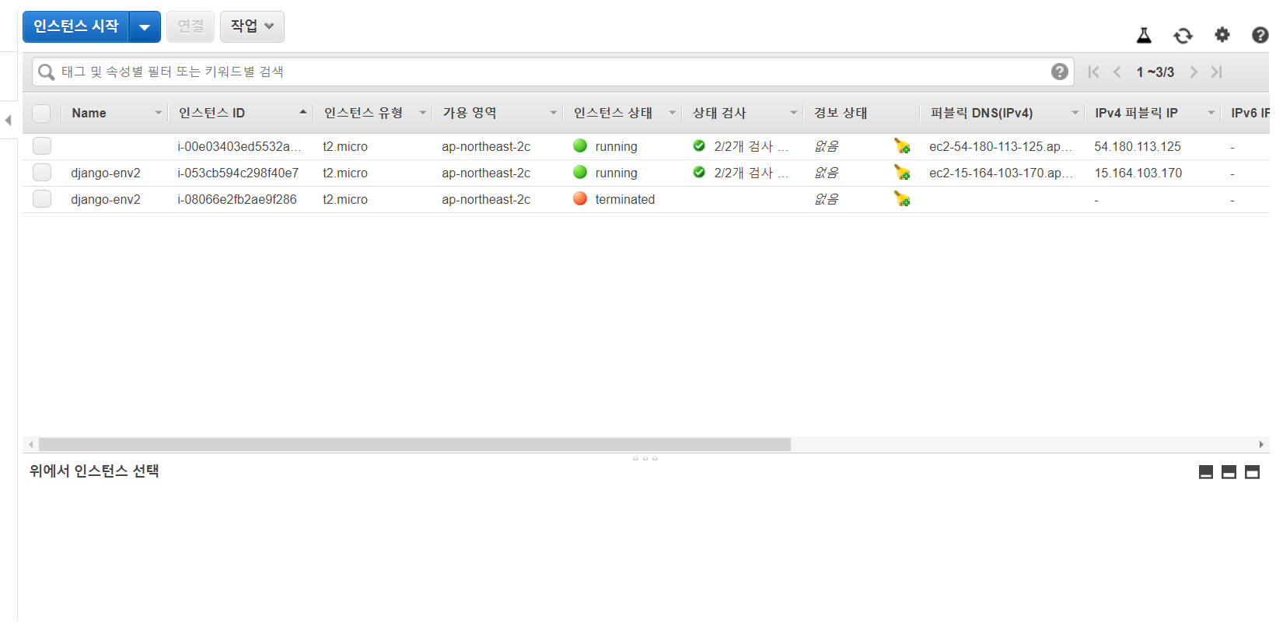Image resolution: width=1283 pixels, height=623 pixels.
Task: Click the horizontal scrollbar thumb
Action: (414, 444)
